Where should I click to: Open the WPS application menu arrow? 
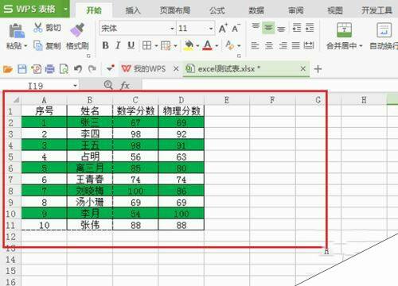65,9
